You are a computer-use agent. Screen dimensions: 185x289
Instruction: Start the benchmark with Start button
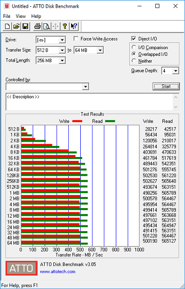[166, 86]
